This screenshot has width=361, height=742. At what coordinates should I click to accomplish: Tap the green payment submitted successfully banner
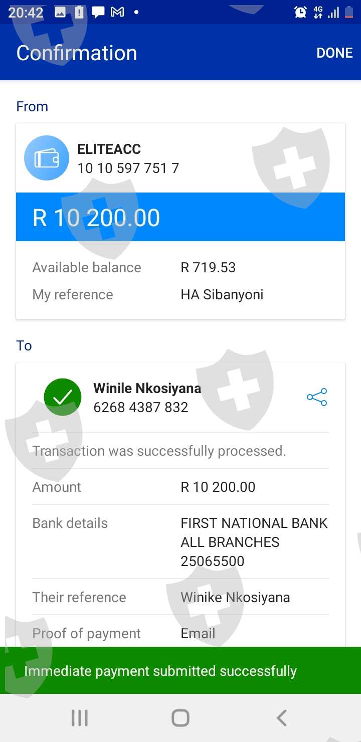tap(180, 671)
